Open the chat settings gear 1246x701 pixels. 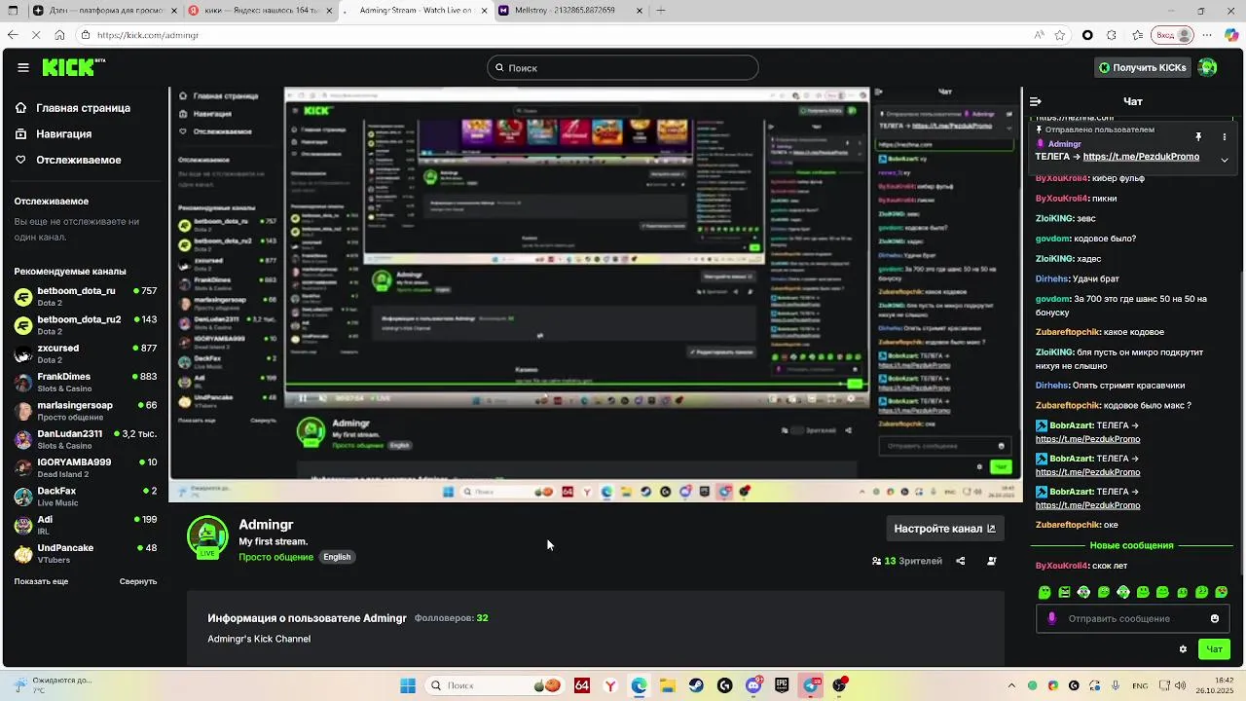[1183, 649]
